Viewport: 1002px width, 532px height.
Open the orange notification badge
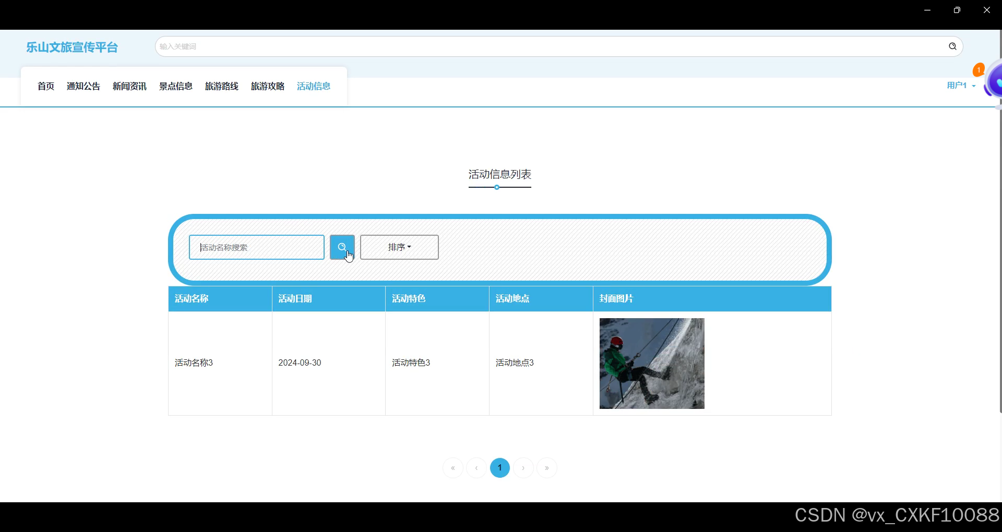(x=979, y=69)
